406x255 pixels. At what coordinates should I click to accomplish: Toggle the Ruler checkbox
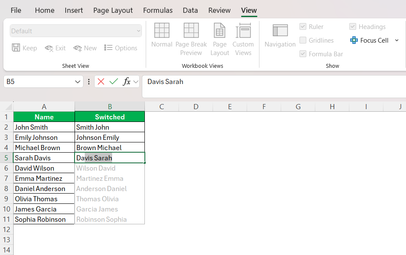click(302, 26)
